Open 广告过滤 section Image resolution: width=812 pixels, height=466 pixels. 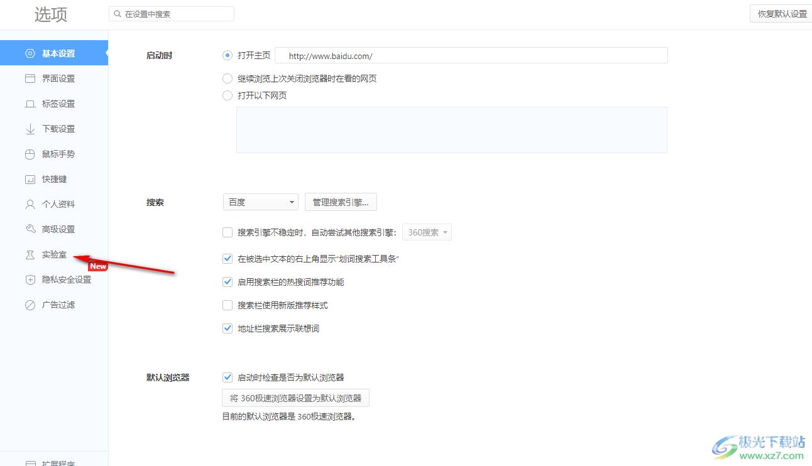tap(54, 305)
